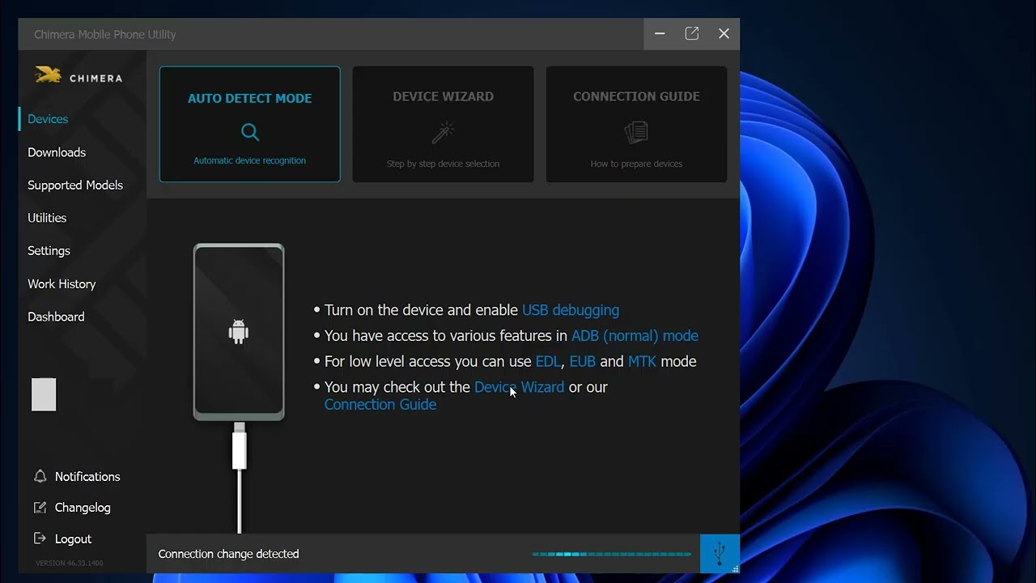Open the EDL mode link
This screenshot has width=1036, height=583.
tap(548, 362)
